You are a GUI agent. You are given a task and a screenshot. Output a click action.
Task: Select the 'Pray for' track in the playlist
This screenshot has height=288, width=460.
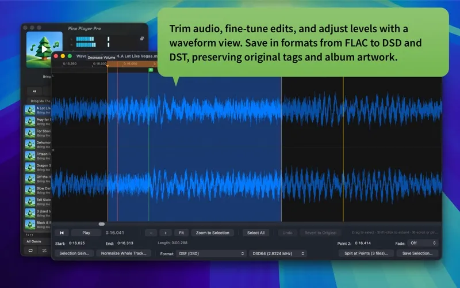pos(37,122)
